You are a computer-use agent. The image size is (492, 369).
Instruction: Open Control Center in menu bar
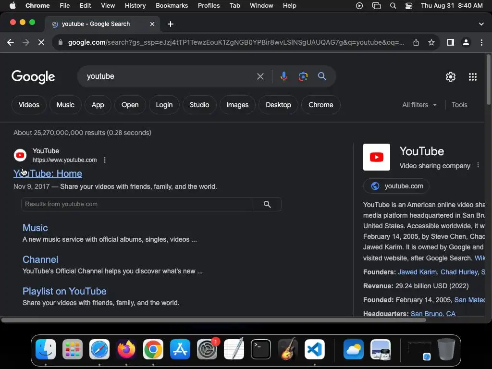[x=408, y=6]
